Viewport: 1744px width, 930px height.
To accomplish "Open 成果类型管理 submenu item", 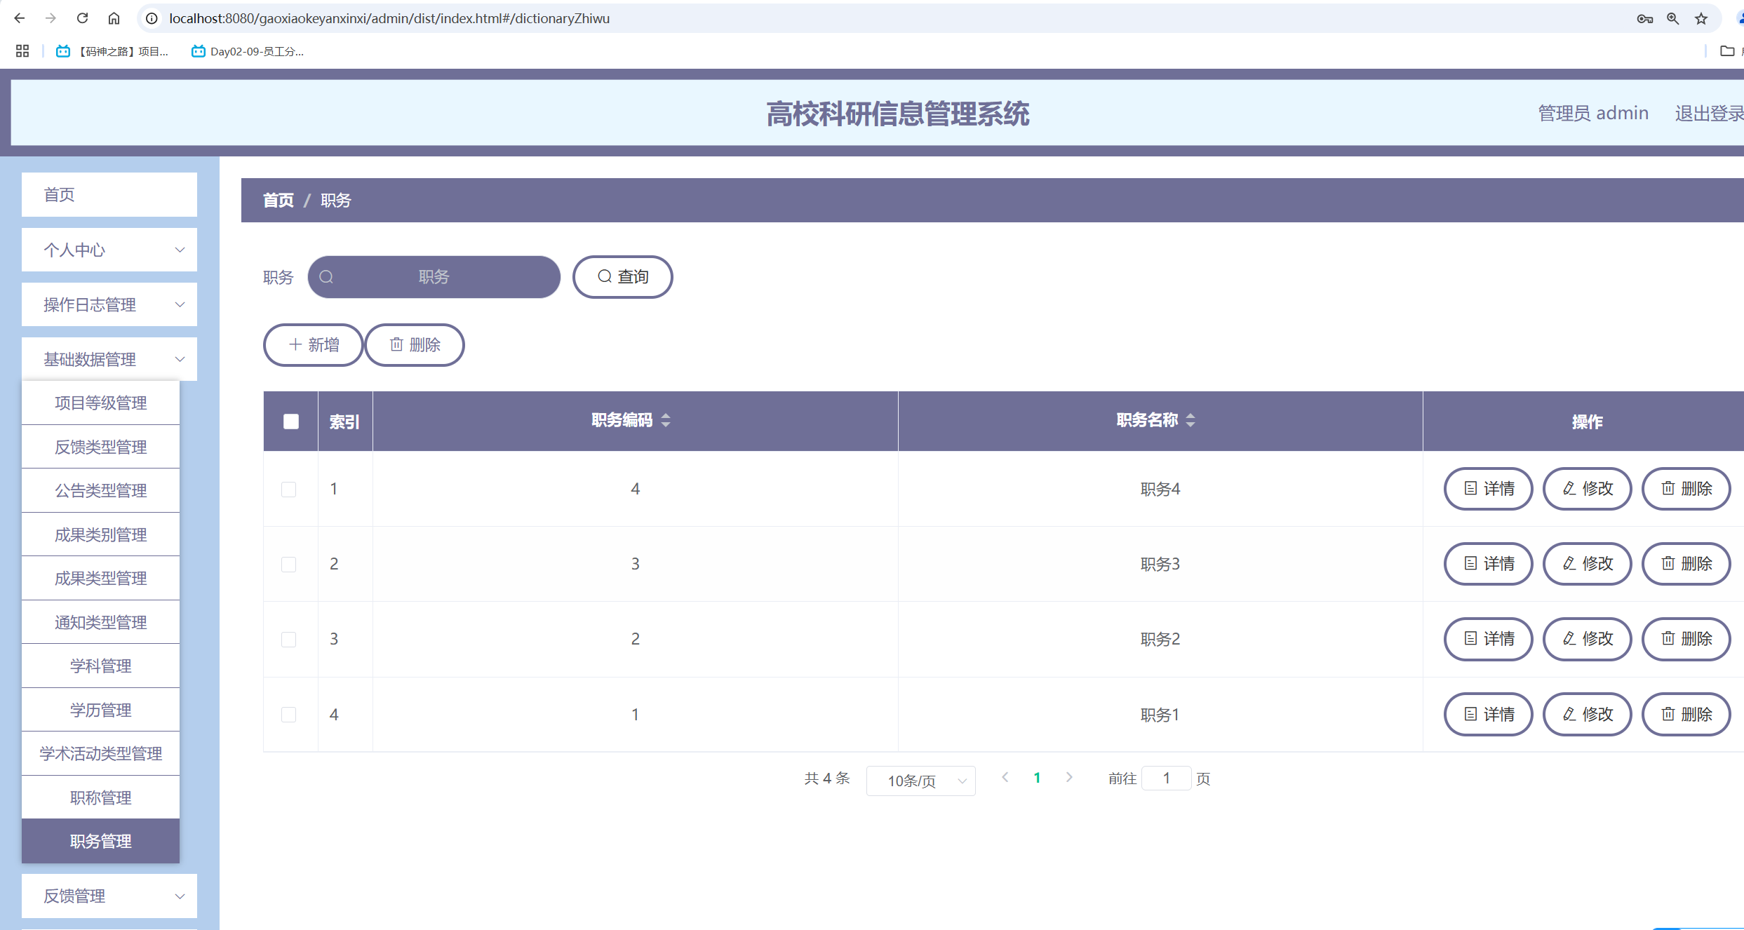I will pyautogui.click(x=101, y=578).
